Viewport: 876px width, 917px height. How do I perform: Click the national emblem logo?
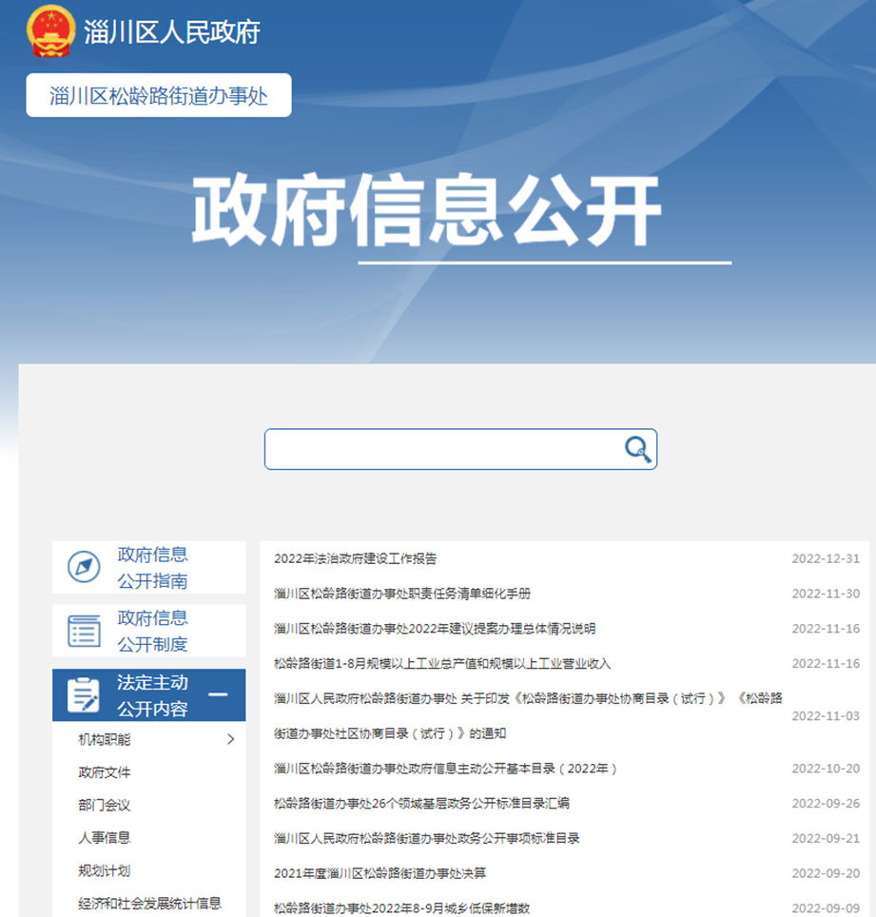pos(49,31)
